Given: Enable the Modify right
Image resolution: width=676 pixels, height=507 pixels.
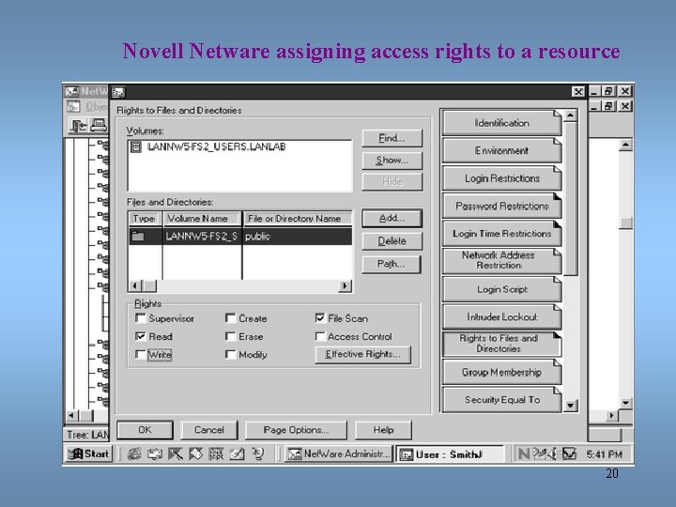Looking at the screenshot, I should tap(231, 354).
